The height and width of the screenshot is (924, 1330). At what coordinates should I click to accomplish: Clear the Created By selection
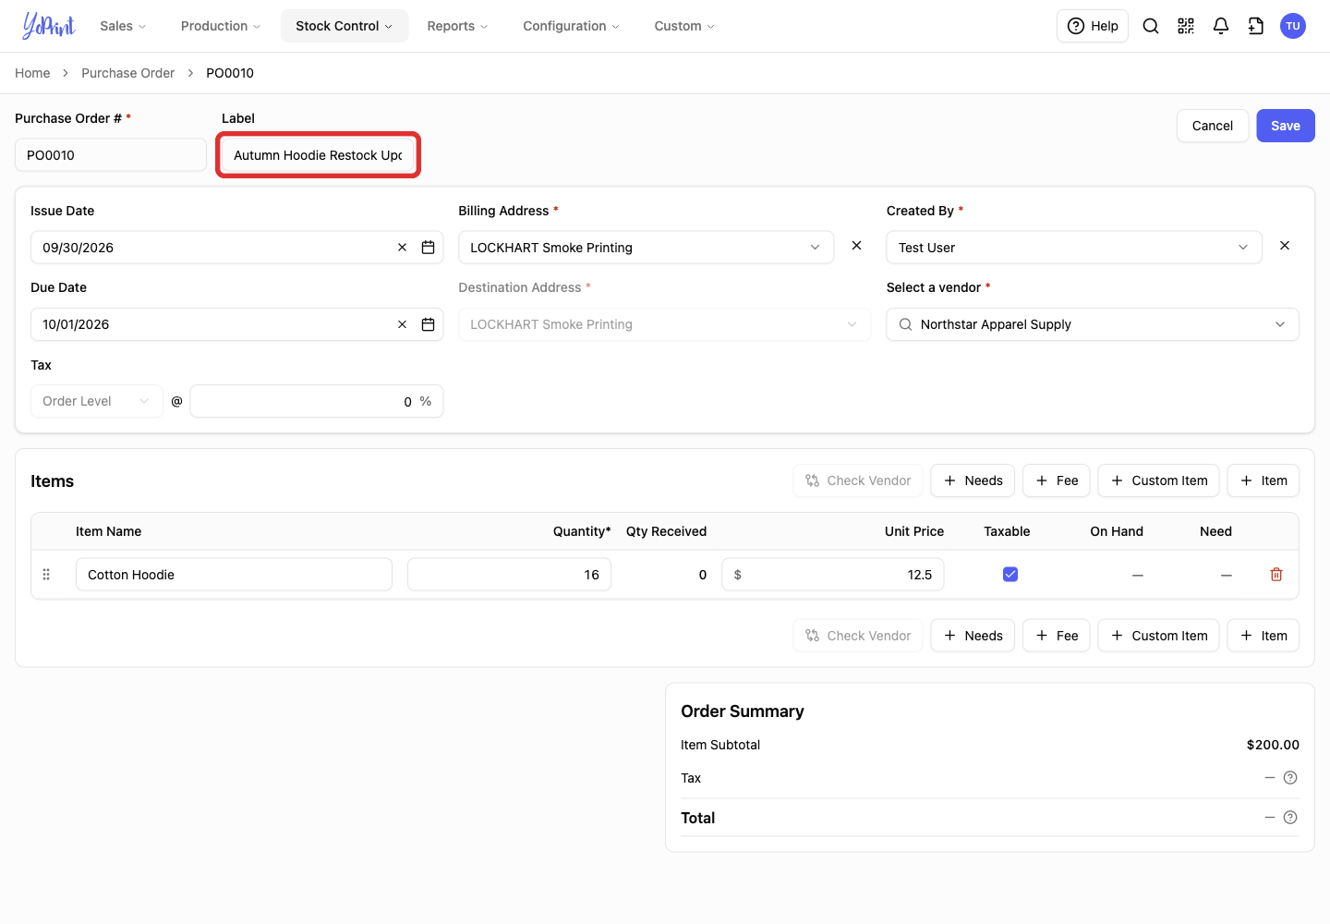coord(1285,246)
